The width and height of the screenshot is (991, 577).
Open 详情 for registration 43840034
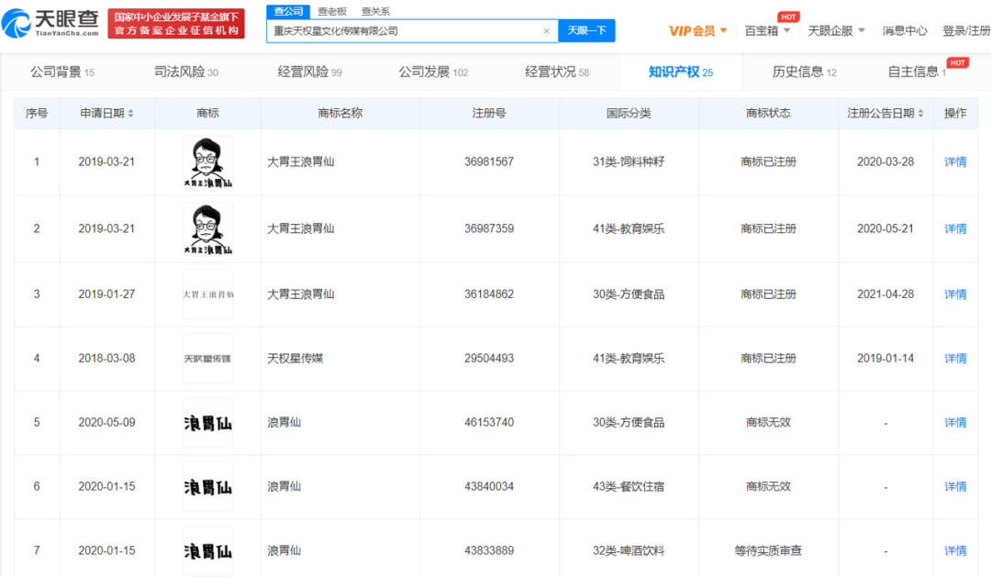pyautogui.click(x=955, y=486)
